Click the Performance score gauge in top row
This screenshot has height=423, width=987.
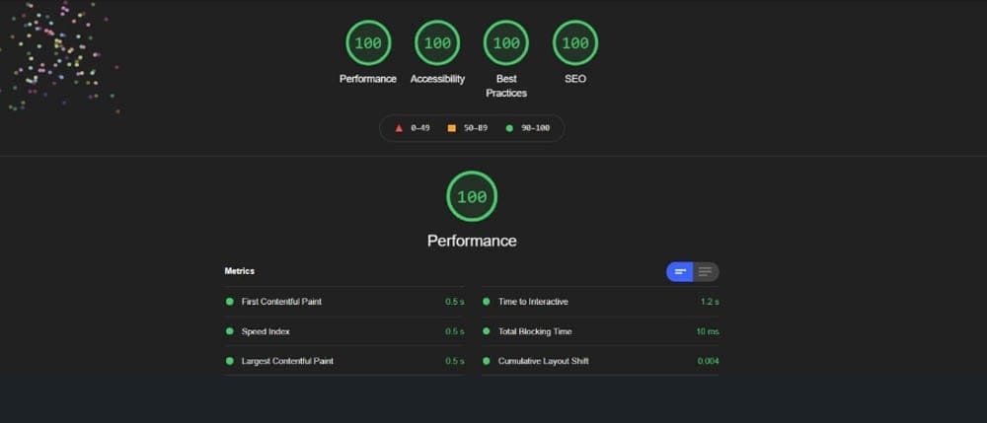[368, 43]
